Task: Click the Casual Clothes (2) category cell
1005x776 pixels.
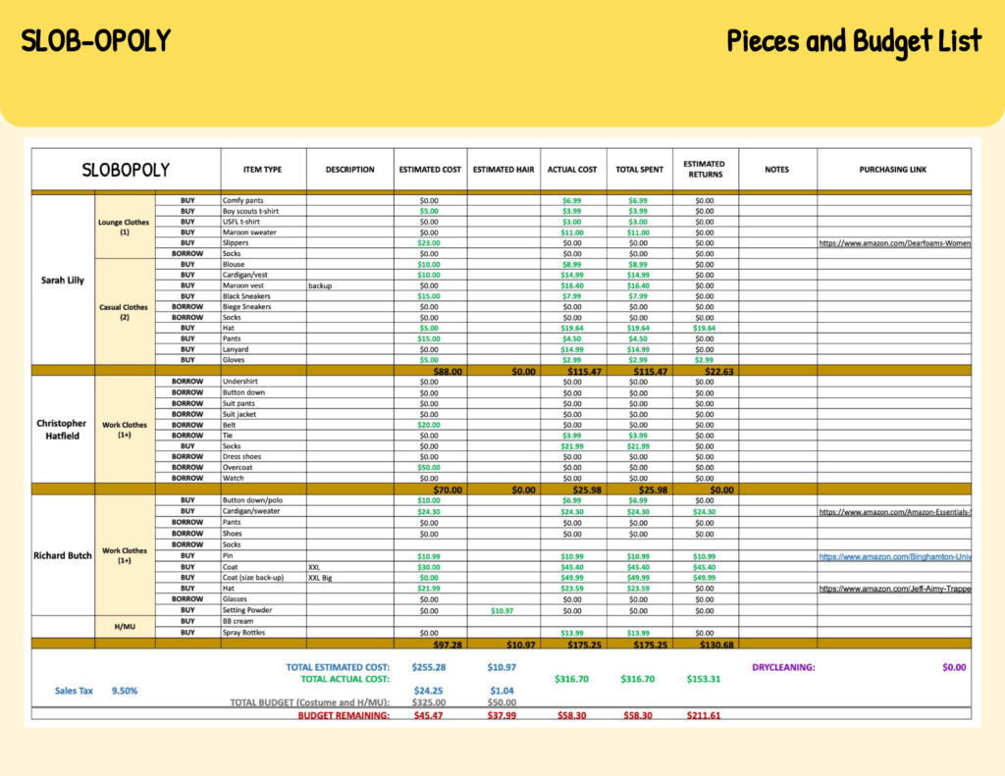Action: pos(125,312)
